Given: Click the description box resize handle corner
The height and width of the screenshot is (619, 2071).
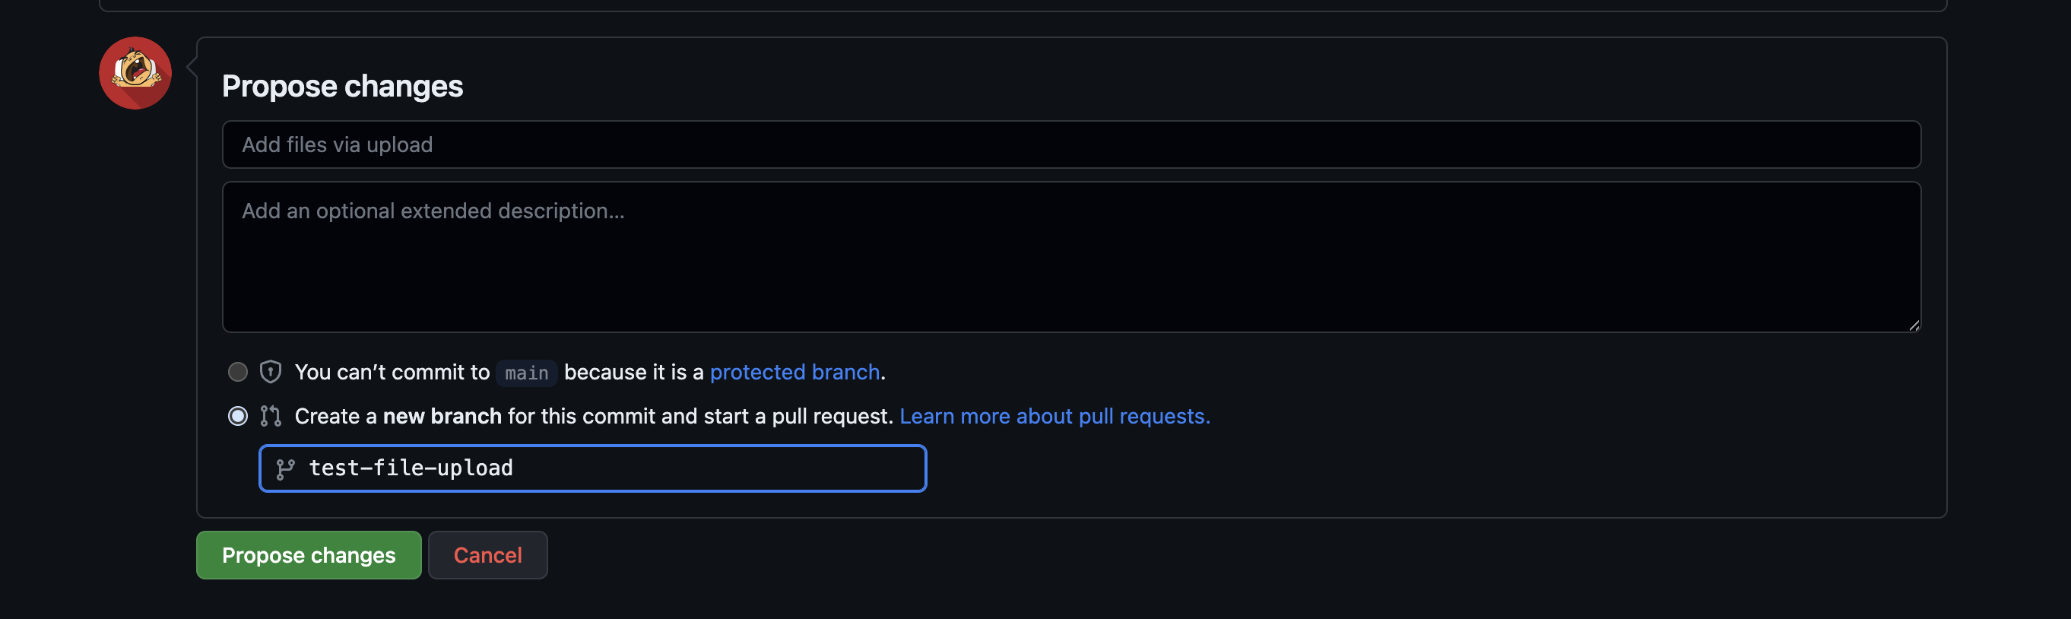Looking at the screenshot, I should (x=1914, y=325).
